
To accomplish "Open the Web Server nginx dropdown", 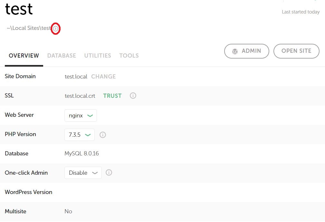I will [x=81, y=116].
